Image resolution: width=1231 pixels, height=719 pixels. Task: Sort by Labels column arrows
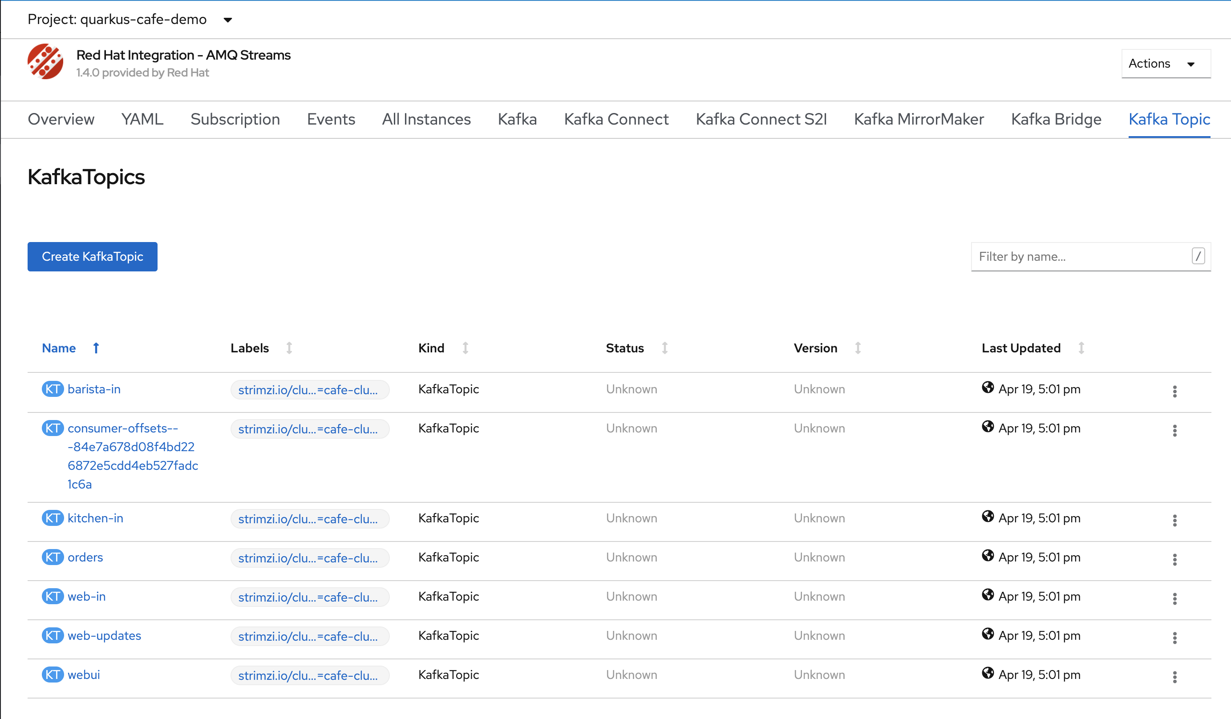289,348
